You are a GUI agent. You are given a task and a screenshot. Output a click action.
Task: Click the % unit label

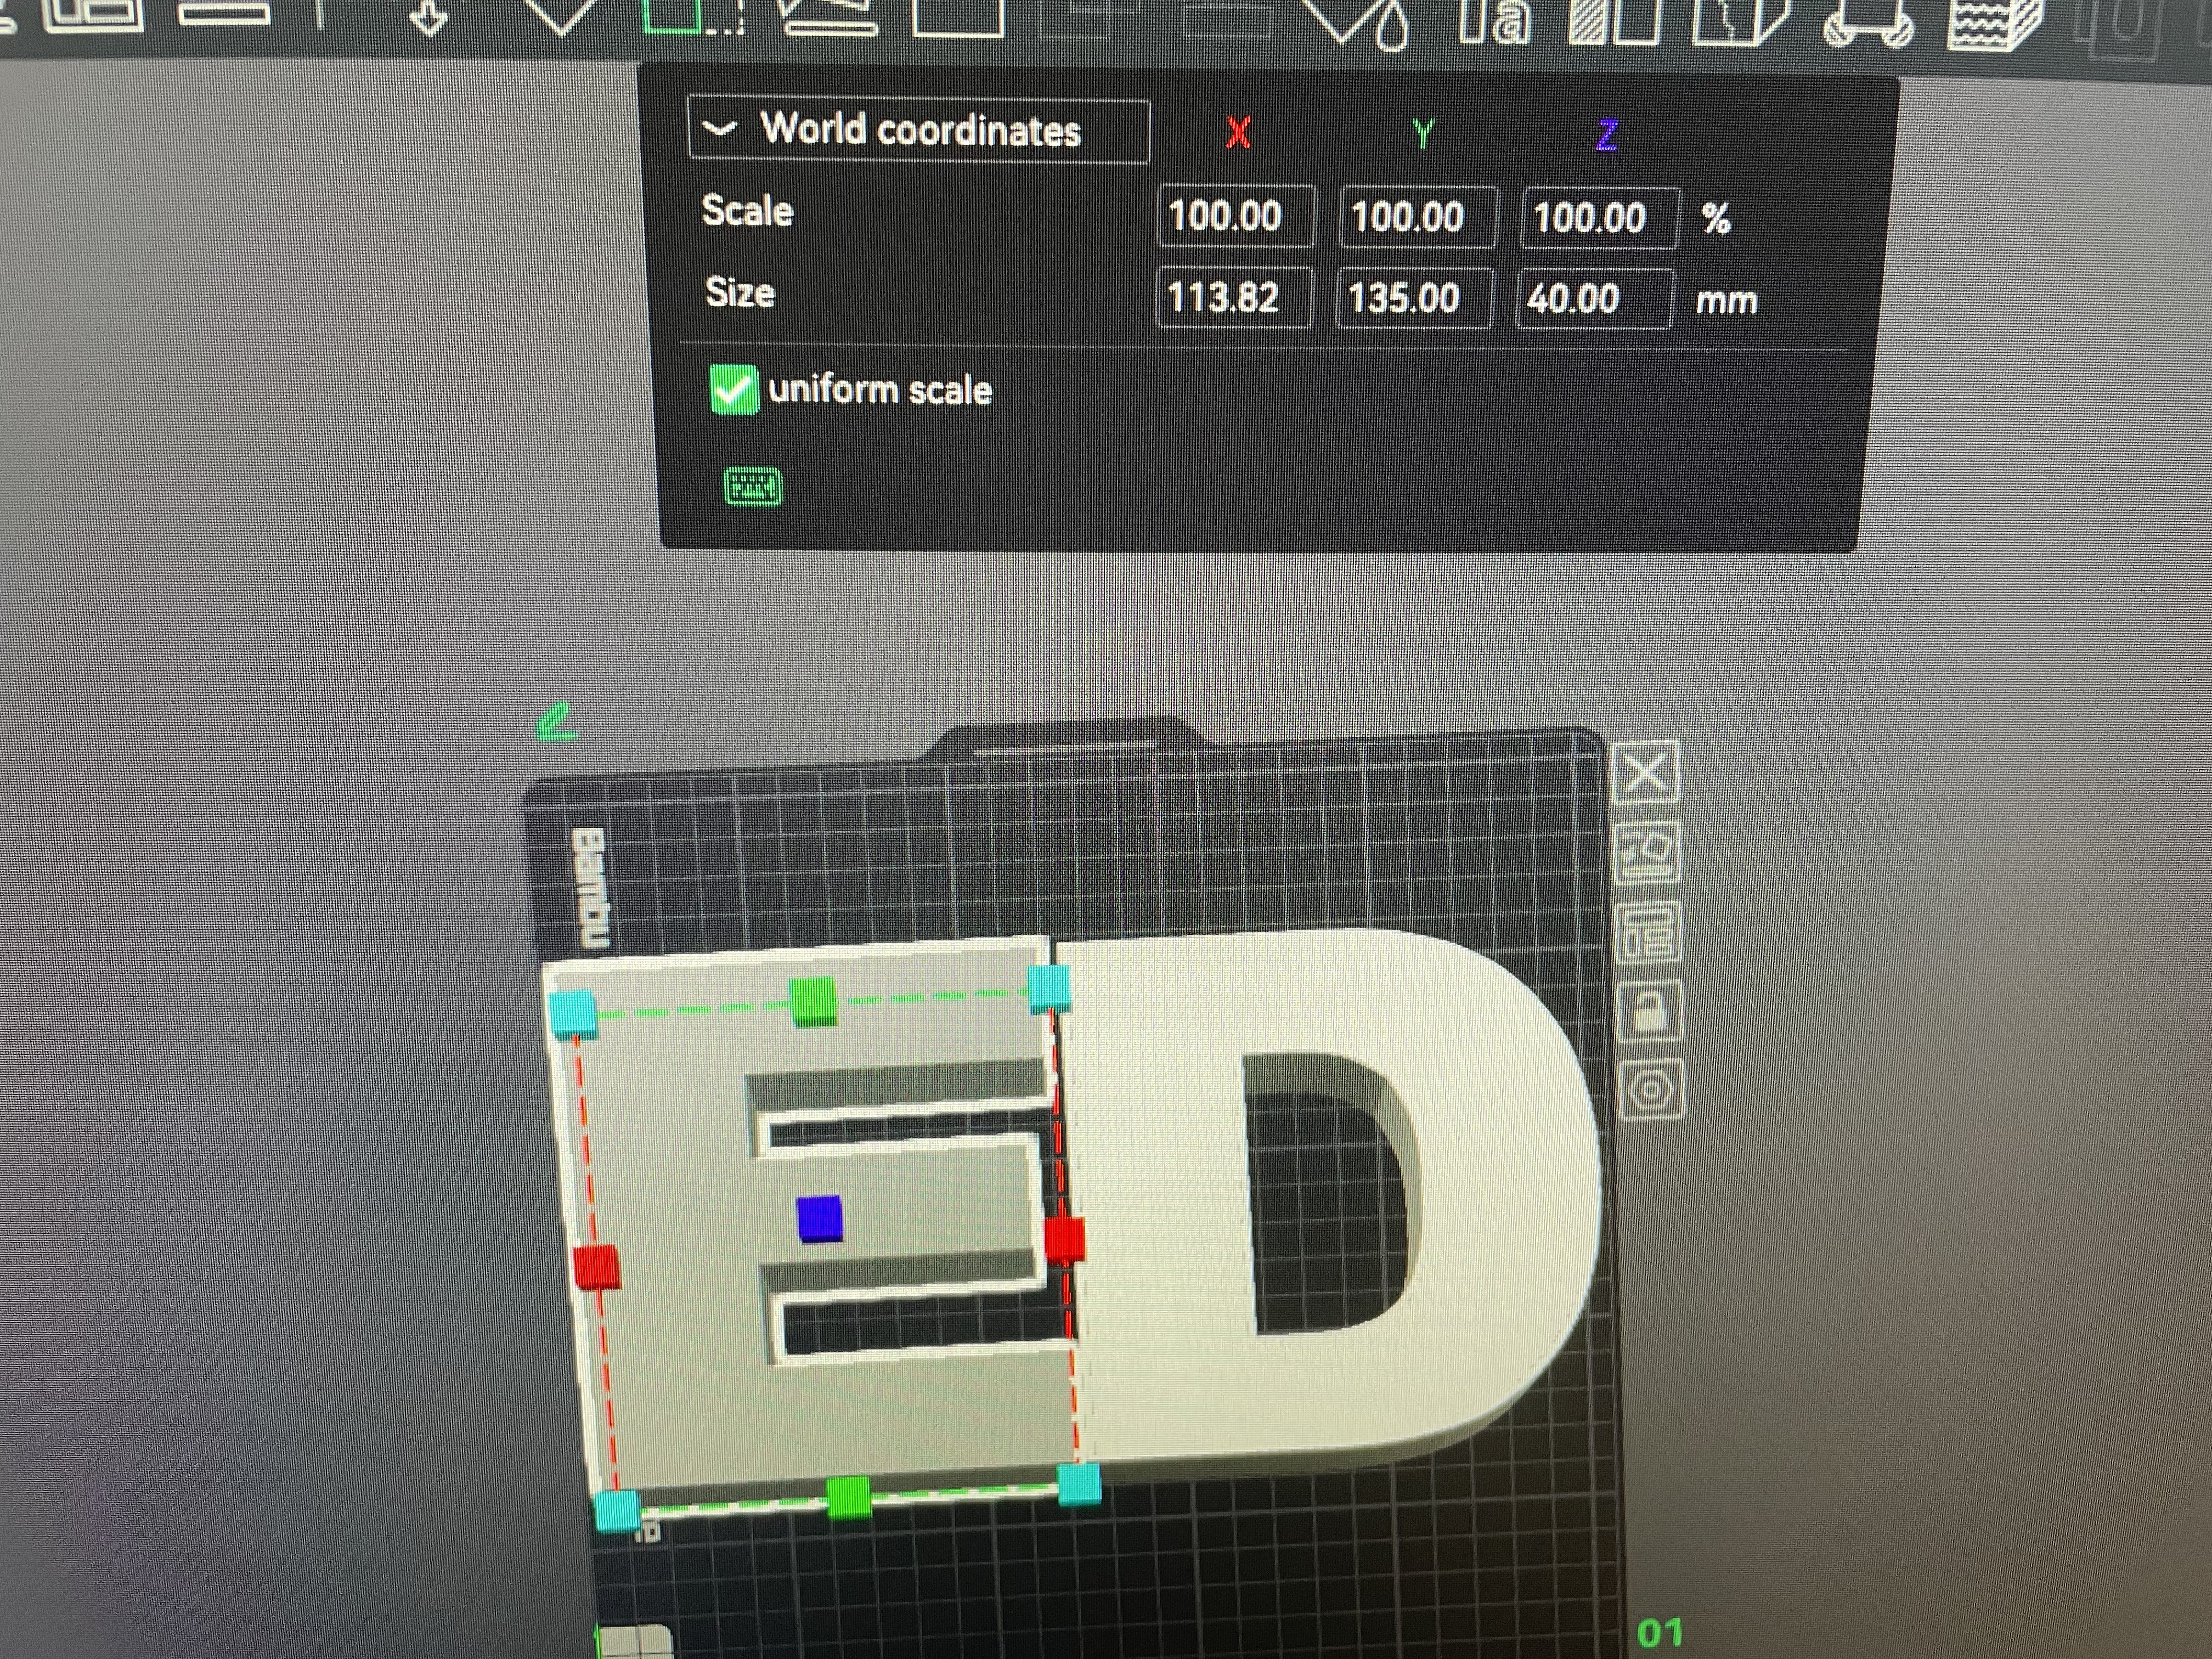[1716, 218]
